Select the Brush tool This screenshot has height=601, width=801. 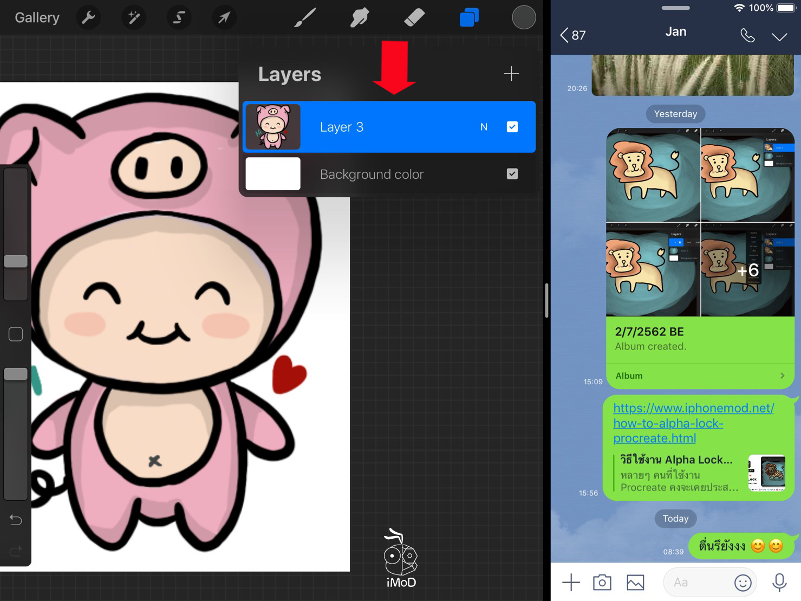pos(305,18)
